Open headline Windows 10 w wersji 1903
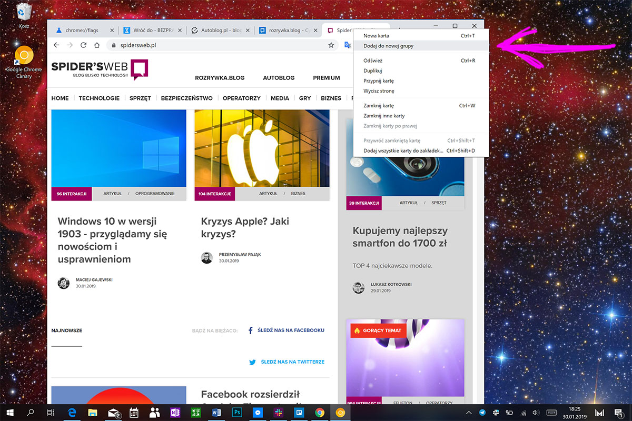Image resolution: width=632 pixels, height=421 pixels. click(x=112, y=240)
